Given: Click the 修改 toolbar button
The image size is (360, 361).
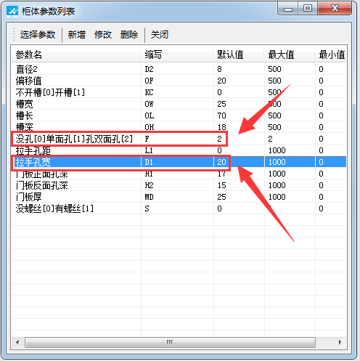Looking at the screenshot, I should tap(103, 35).
